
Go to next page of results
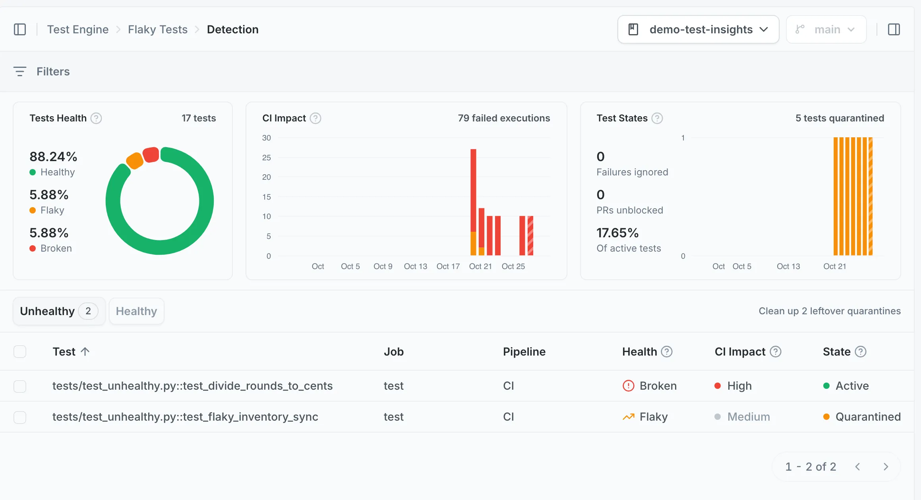tap(886, 467)
